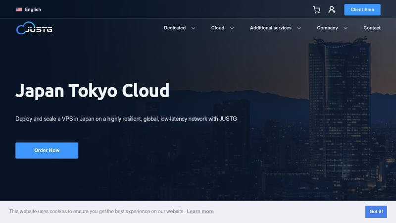Click the Japan Tokyo Cloud heading

pyautogui.click(x=93, y=91)
